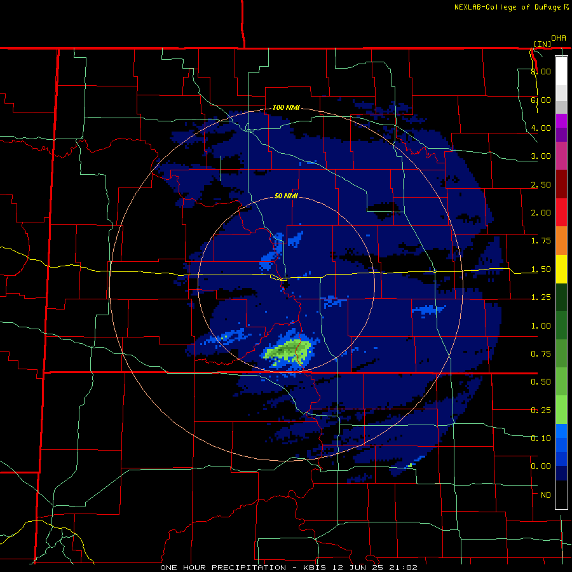Click the 1.25 legend value
This screenshot has width=572, height=572.
(x=541, y=297)
